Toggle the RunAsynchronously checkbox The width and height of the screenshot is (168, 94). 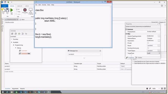point(148,48)
